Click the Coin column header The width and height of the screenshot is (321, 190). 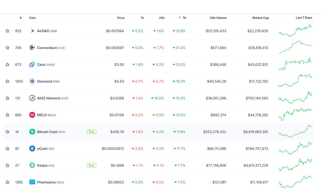coord(32,18)
